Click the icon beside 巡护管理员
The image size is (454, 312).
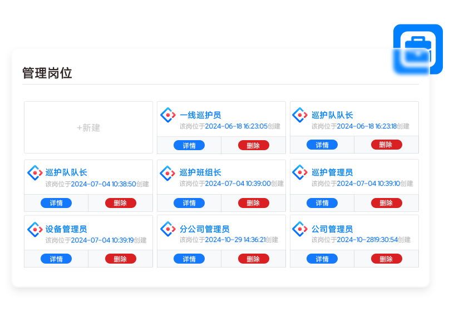coord(300,172)
